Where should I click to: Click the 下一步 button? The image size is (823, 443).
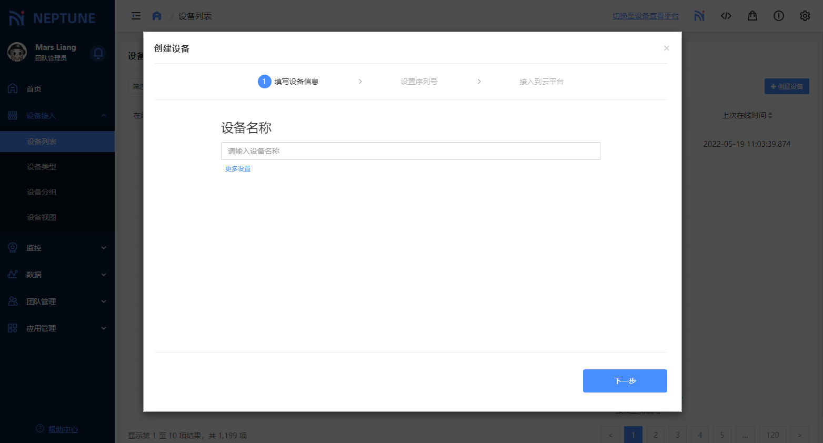click(625, 381)
